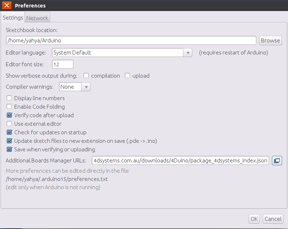Enable verbose output during compilation

coord(86,76)
